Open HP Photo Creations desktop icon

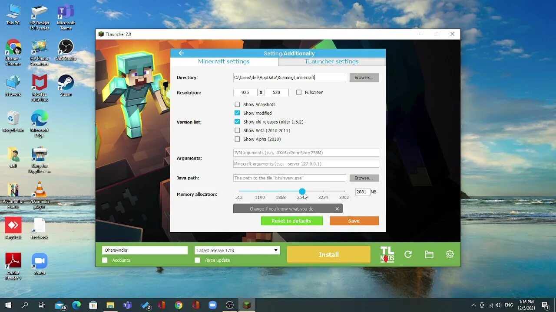click(40, 53)
